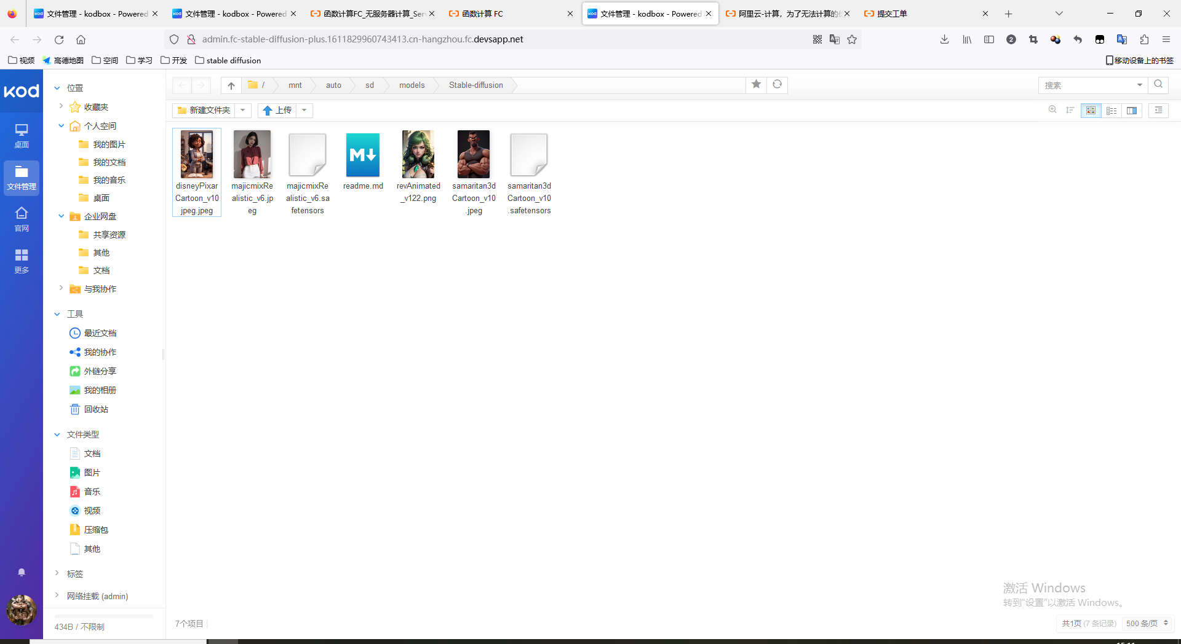Screen dimensions: 1181x644
Task: Collapse the 工具 section
Action: click(57, 314)
